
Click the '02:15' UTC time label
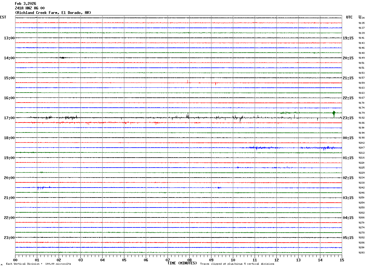tap(348, 178)
